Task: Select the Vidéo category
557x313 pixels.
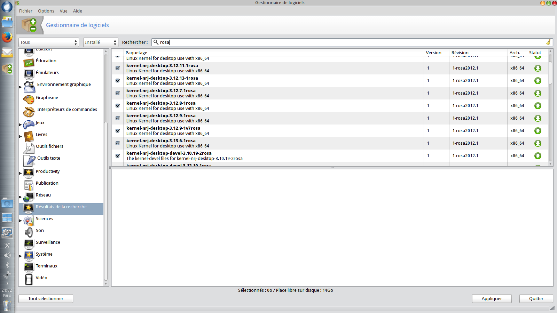Action: [41, 278]
